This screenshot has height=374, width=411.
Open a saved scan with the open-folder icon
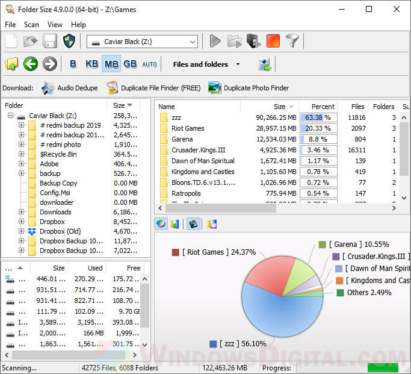(31, 41)
